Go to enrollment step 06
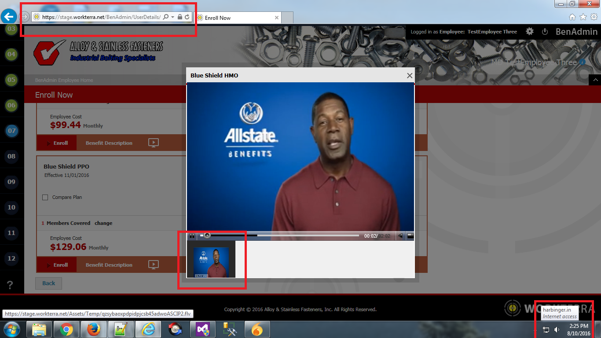 click(x=11, y=106)
